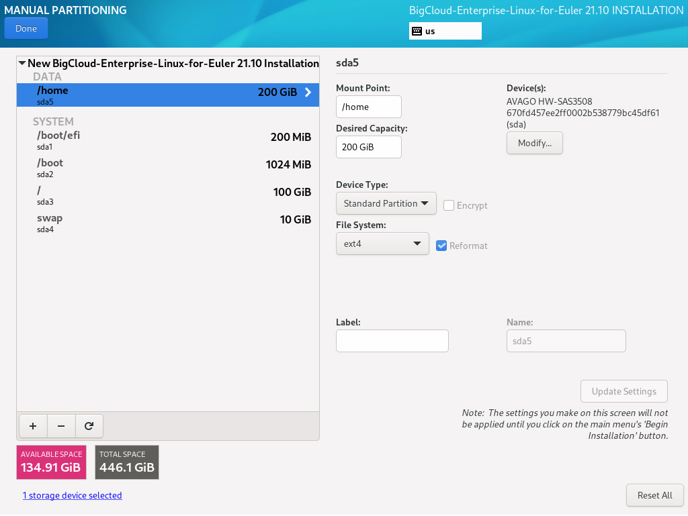Click the 10 GiB size of swap
Screen dimensions: 688x516
pyautogui.click(x=296, y=219)
